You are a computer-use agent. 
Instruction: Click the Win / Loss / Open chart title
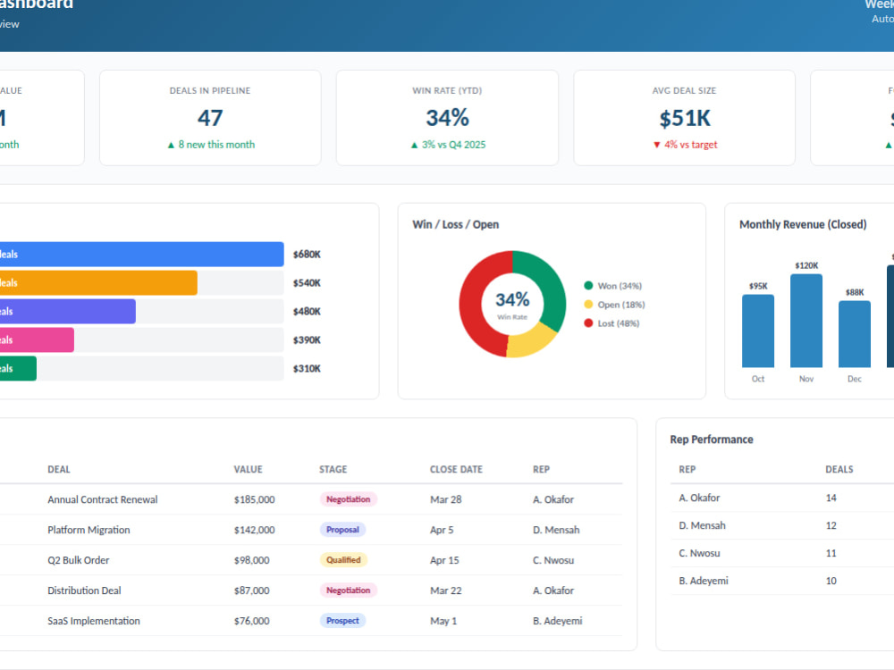tap(456, 224)
